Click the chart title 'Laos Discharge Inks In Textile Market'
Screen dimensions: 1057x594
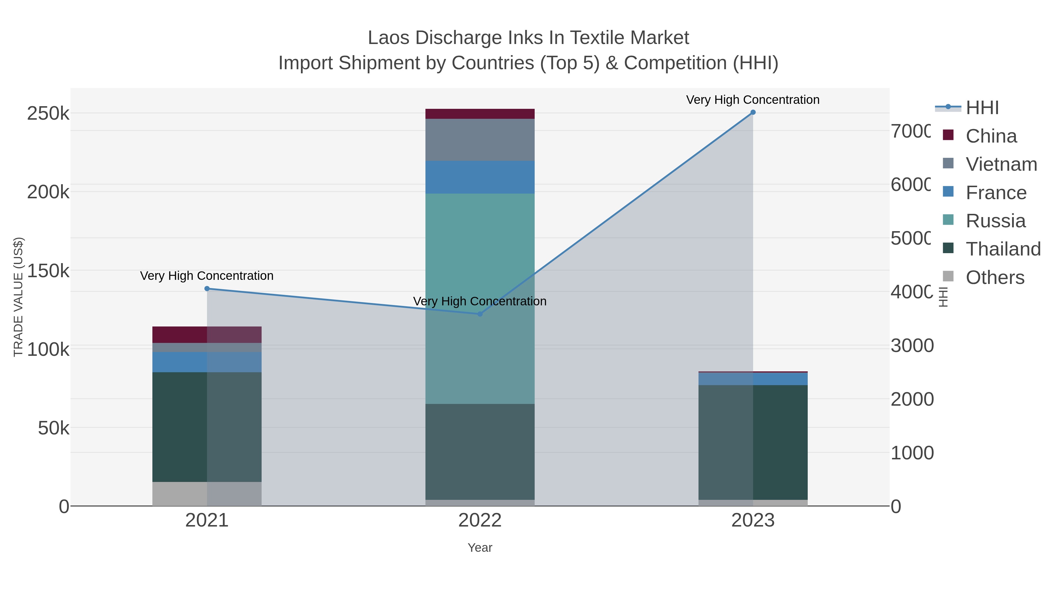pos(528,38)
